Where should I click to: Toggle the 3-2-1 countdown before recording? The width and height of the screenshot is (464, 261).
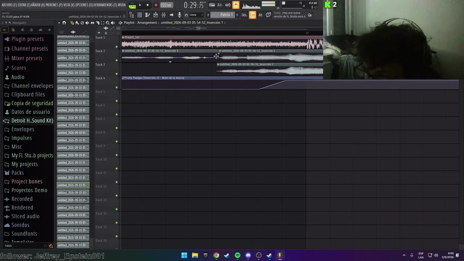point(220,5)
